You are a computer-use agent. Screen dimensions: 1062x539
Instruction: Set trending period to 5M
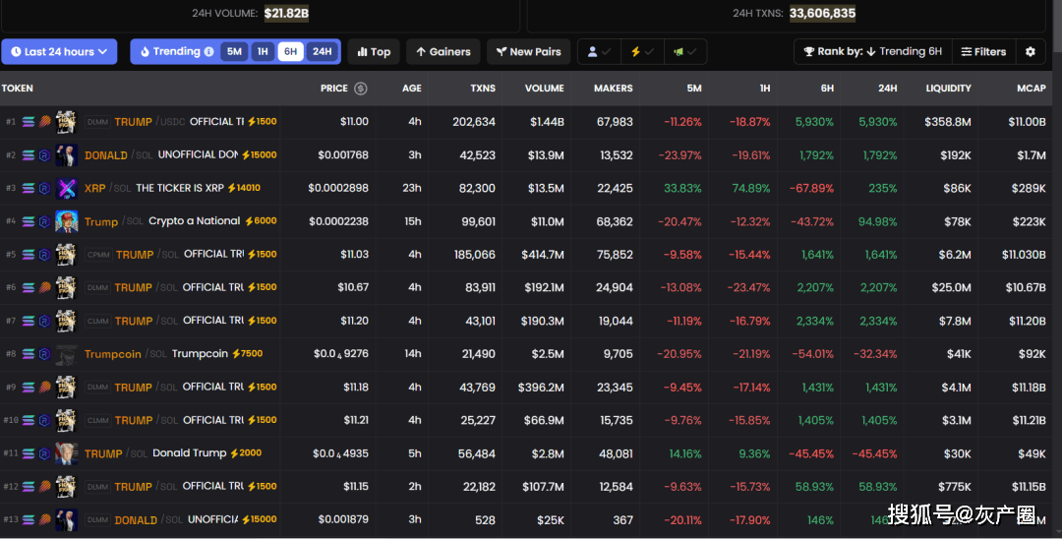click(x=234, y=51)
